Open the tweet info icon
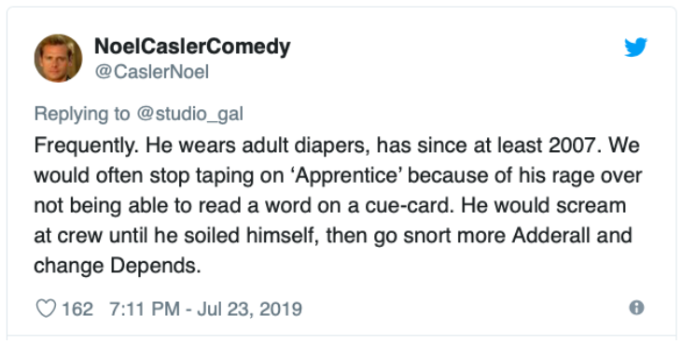This screenshot has width=682, height=344. (636, 308)
